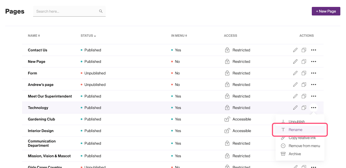The height and width of the screenshot is (168, 346).
Task: Open more options for Form page
Action: tap(314, 73)
